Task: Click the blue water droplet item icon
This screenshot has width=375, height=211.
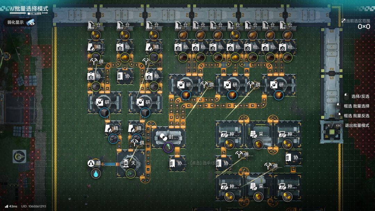Action: (x=96, y=174)
